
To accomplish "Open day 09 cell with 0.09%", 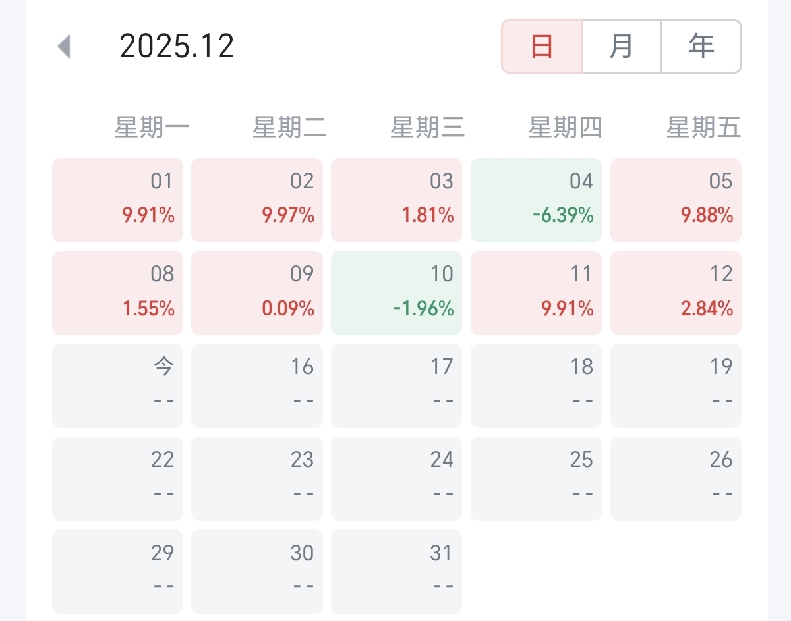I will click(257, 293).
